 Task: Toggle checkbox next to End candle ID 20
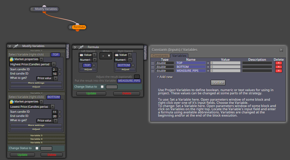60,116
